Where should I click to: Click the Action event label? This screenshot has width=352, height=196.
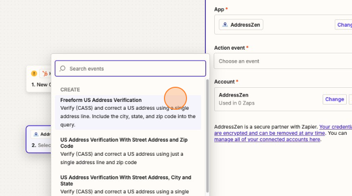coord(229,48)
